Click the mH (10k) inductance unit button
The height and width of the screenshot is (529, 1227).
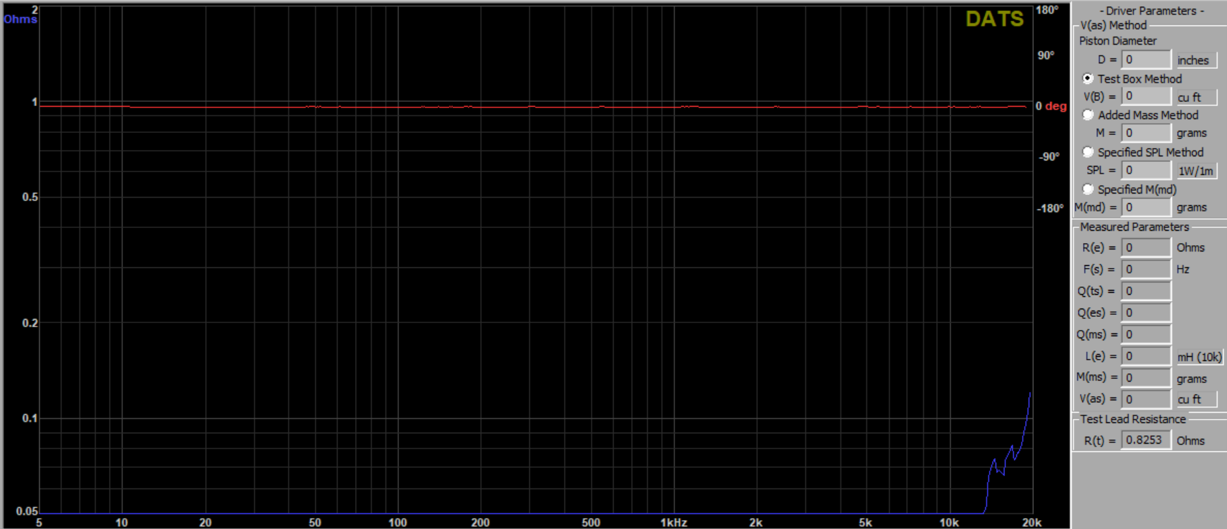[1199, 357]
